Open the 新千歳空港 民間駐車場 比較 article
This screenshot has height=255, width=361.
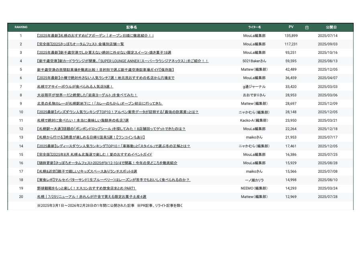tap(105, 69)
